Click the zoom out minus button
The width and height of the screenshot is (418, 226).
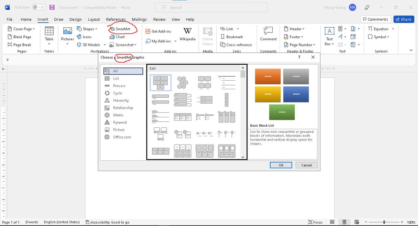click(366, 222)
